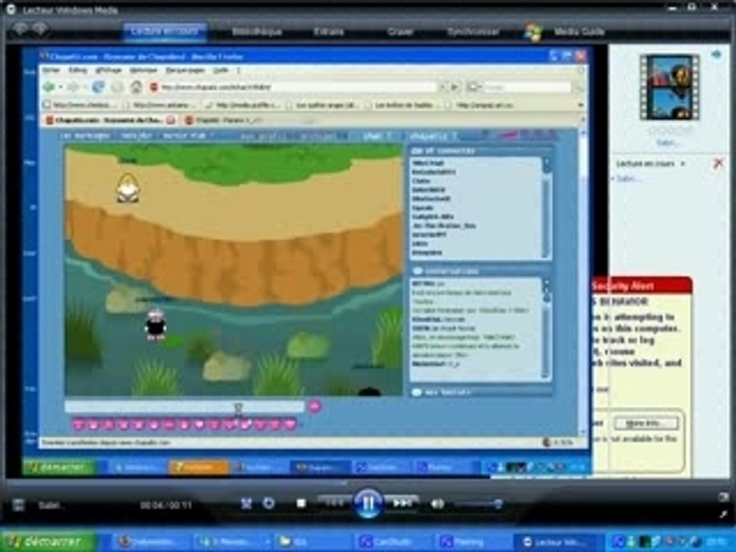Click the Windows logo beside Media Guide

tap(534, 32)
